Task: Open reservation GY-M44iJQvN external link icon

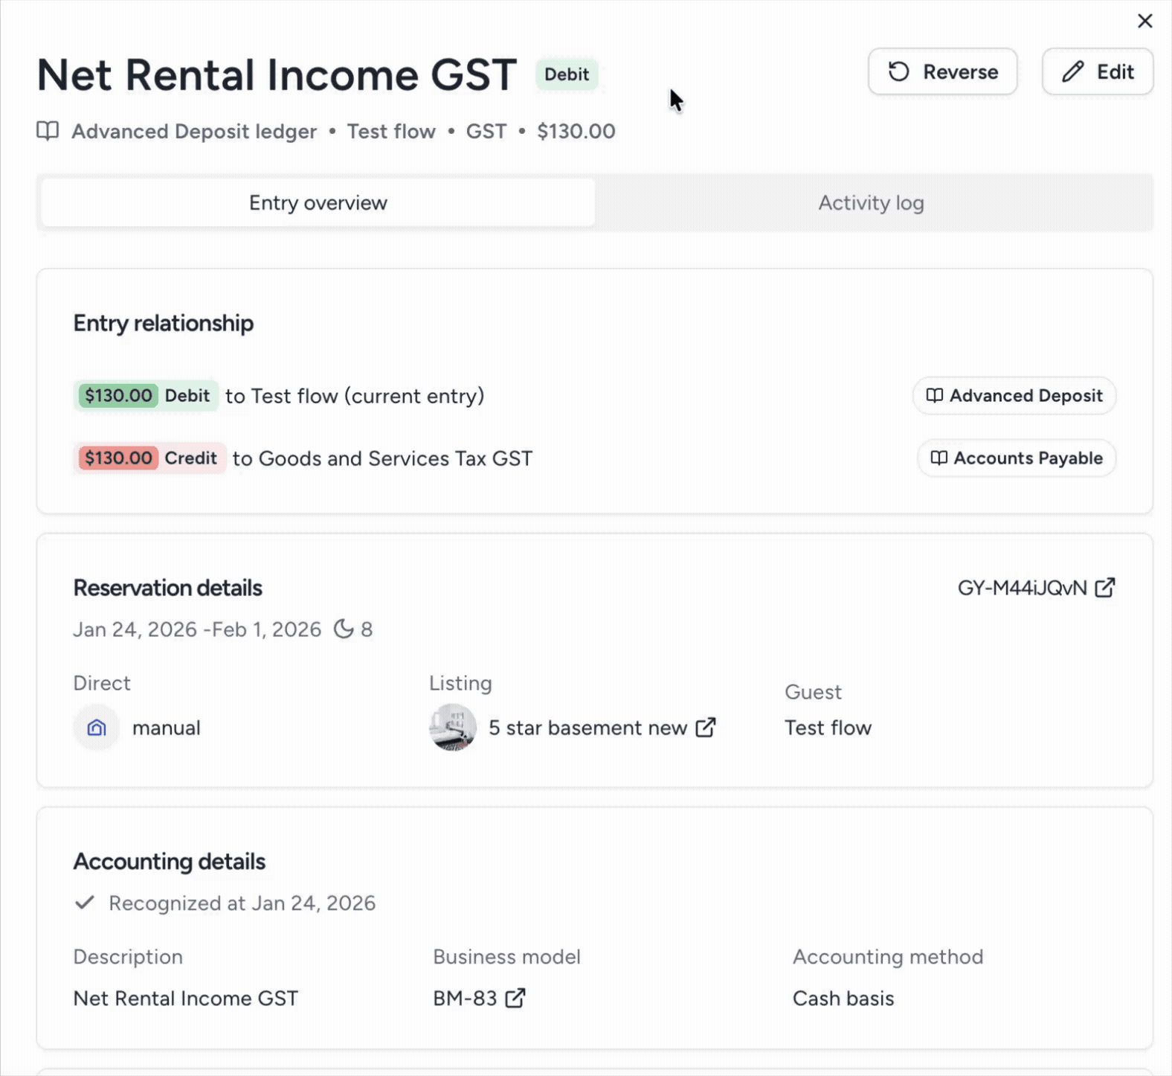Action: 1105,588
